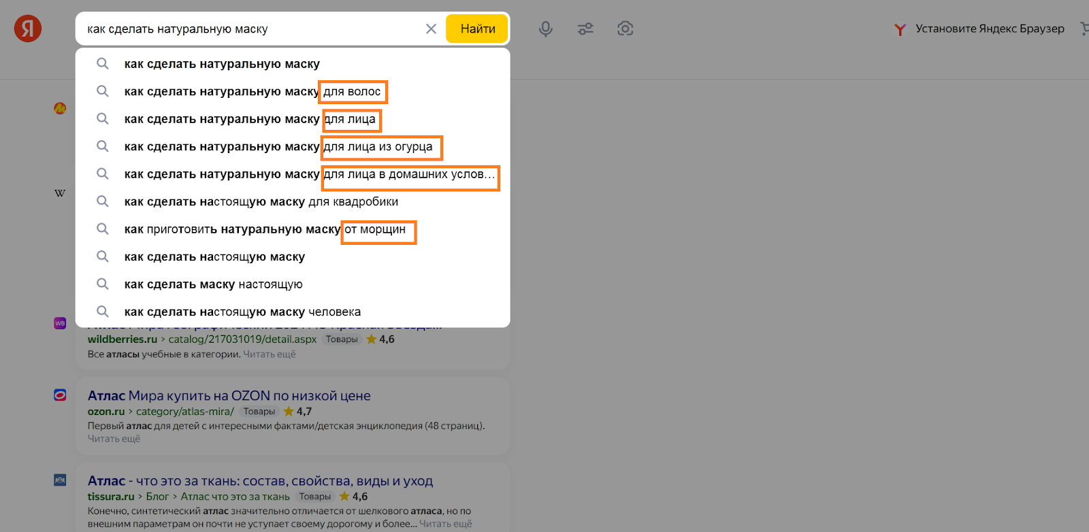Click the Ozon favicon beside result
The height and width of the screenshot is (532, 1089).
pyautogui.click(x=60, y=395)
